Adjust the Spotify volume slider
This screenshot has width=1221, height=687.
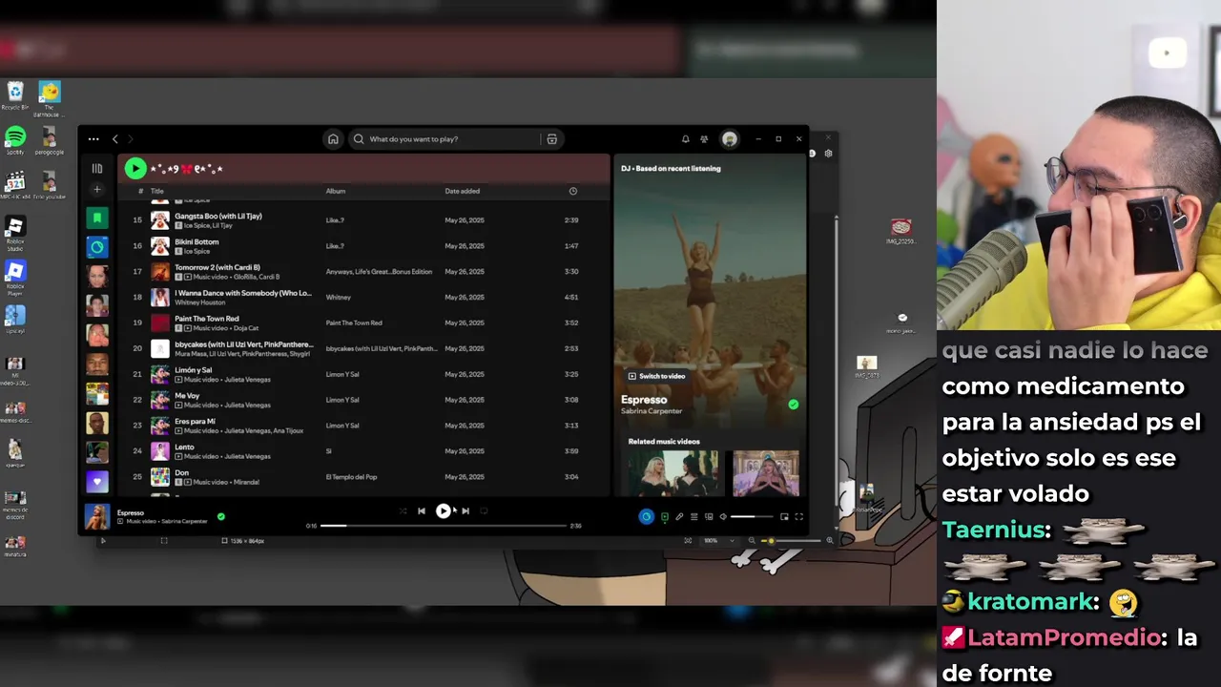click(x=752, y=517)
